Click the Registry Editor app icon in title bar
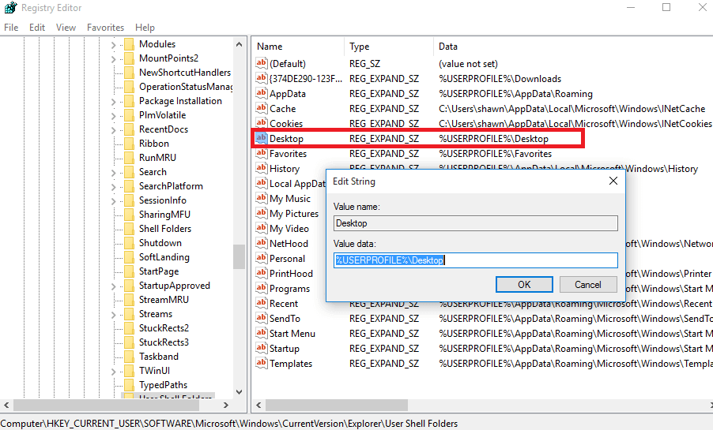 click(9, 8)
